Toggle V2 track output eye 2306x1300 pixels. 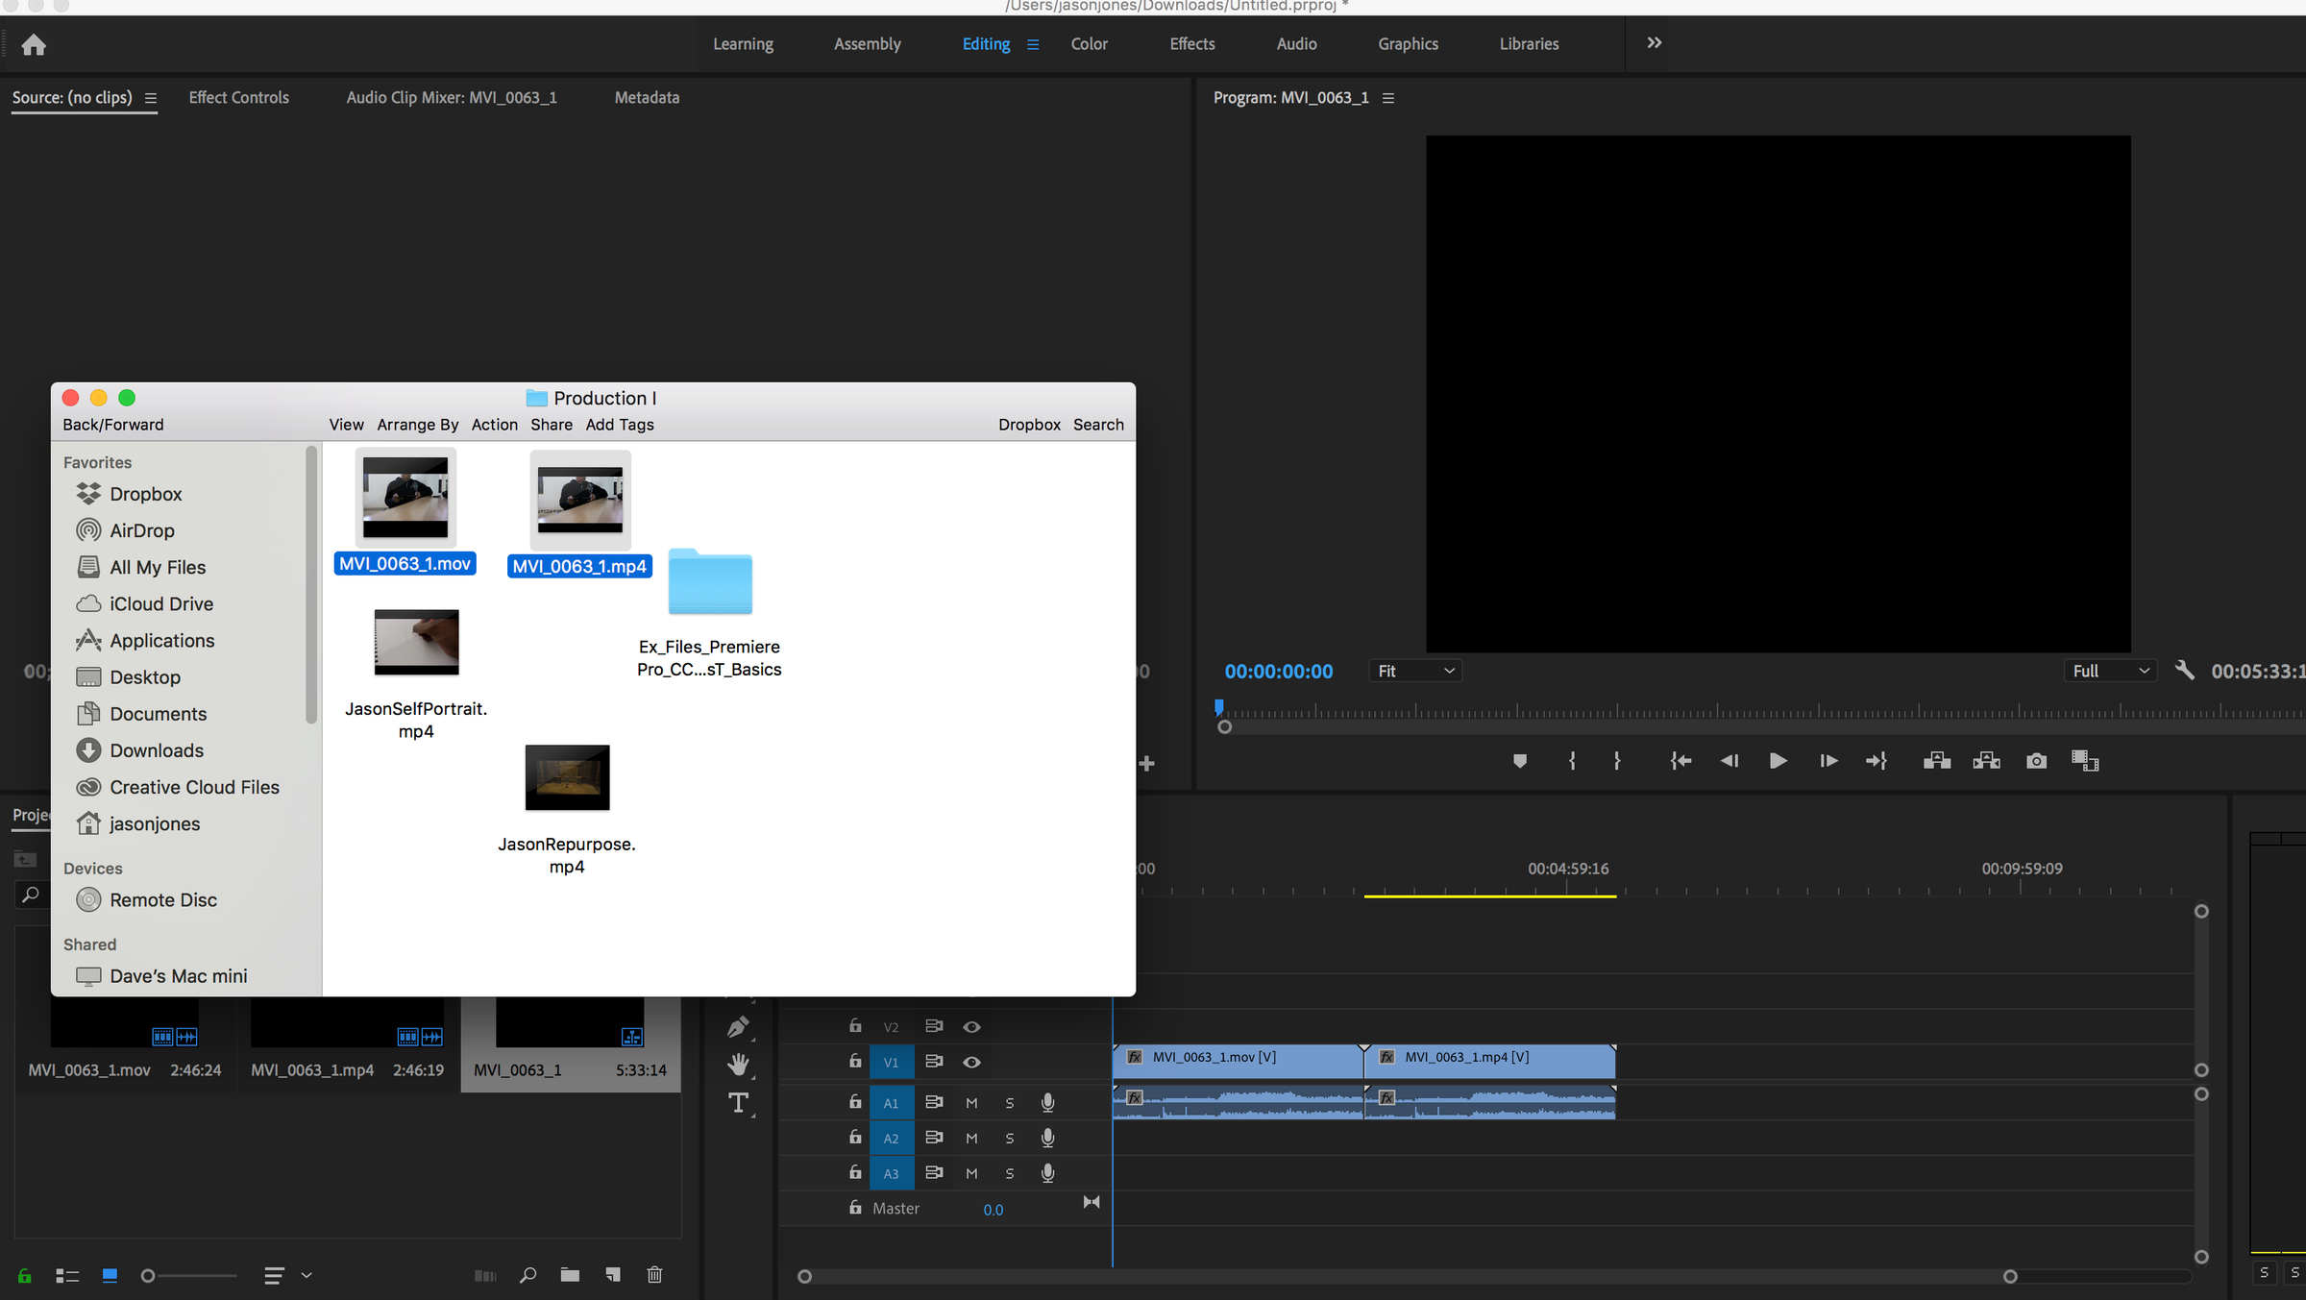(x=971, y=1027)
